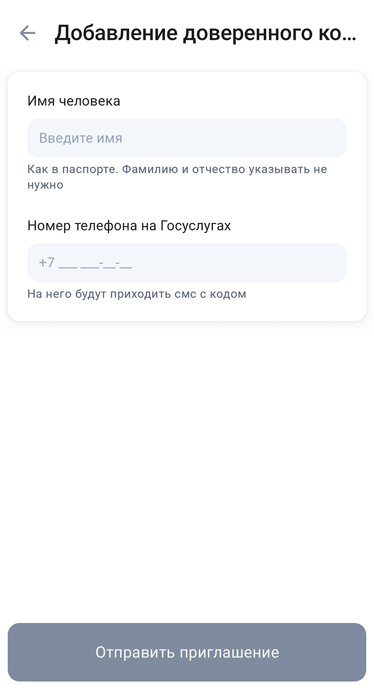Focus the phone number field with +7 mask

tap(187, 263)
